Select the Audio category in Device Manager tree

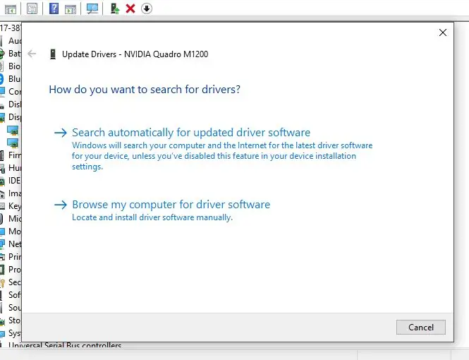[x=15, y=41]
